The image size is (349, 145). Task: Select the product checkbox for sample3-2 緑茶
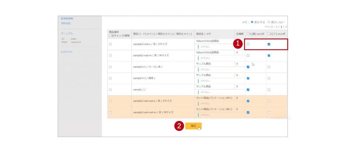click(x=110, y=78)
